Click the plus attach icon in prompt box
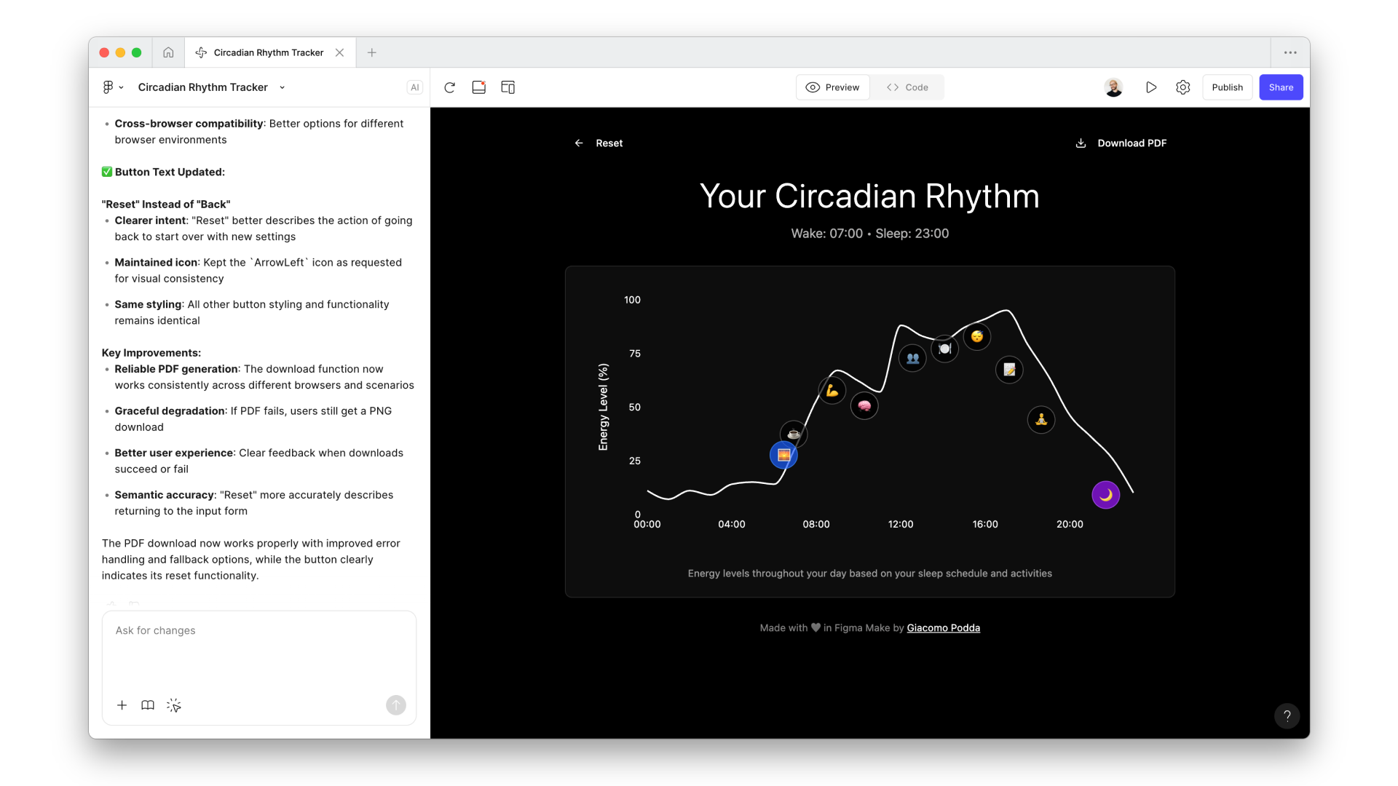 [x=122, y=705]
